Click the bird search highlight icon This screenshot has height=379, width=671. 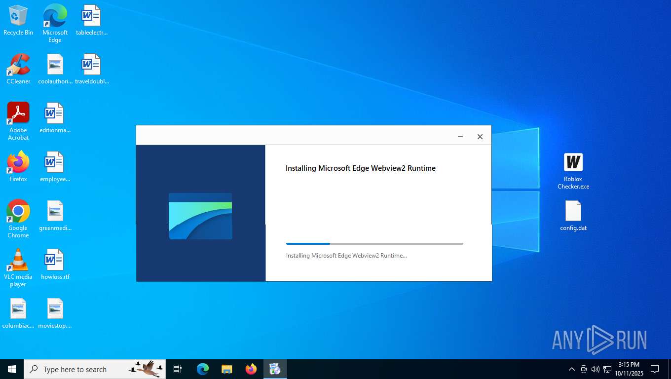147,369
